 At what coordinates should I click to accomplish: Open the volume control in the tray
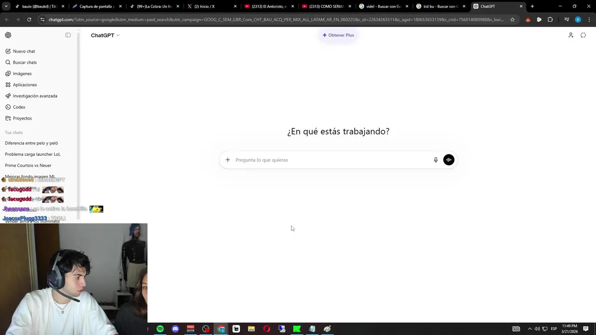pyautogui.click(x=537, y=329)
